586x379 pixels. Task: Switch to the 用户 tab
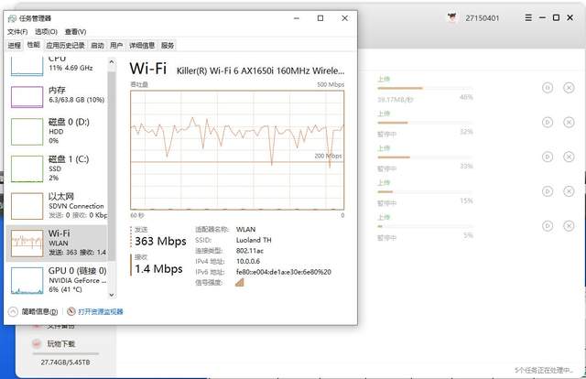(116, 45)
